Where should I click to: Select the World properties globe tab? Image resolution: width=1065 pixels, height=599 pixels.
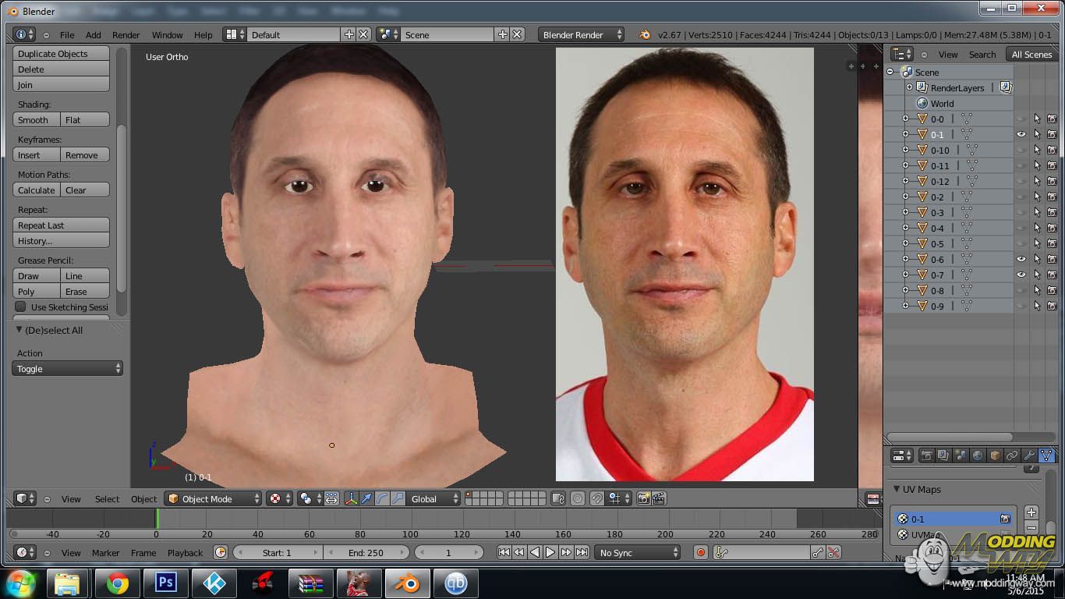pos(978,455)
